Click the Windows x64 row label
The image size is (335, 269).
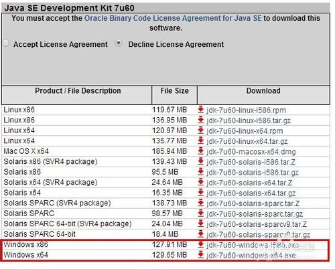(26, 255)
